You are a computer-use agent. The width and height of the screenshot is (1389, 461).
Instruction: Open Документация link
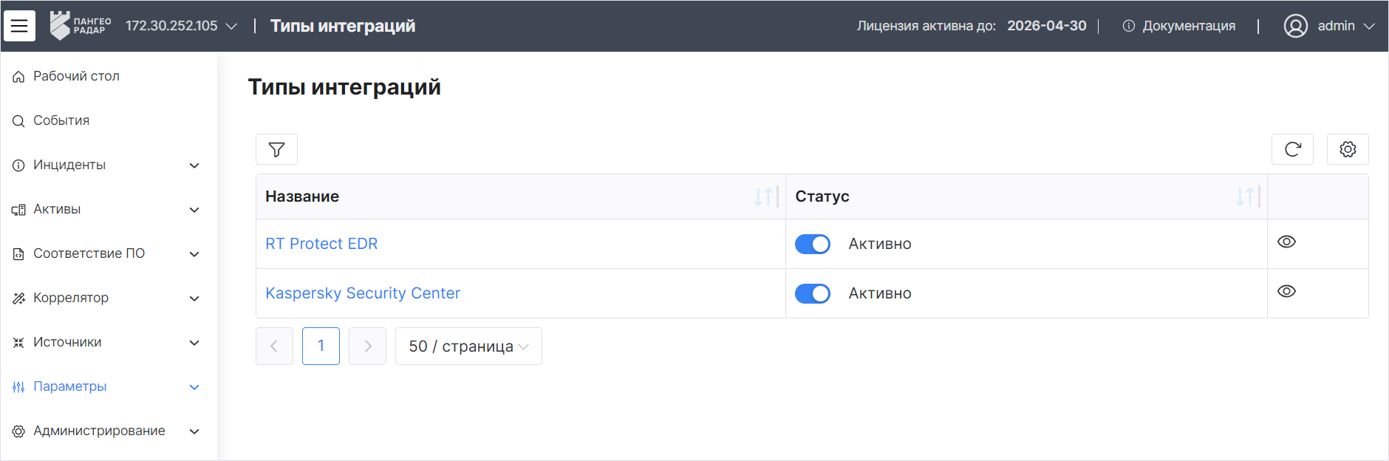point(1189,26)
